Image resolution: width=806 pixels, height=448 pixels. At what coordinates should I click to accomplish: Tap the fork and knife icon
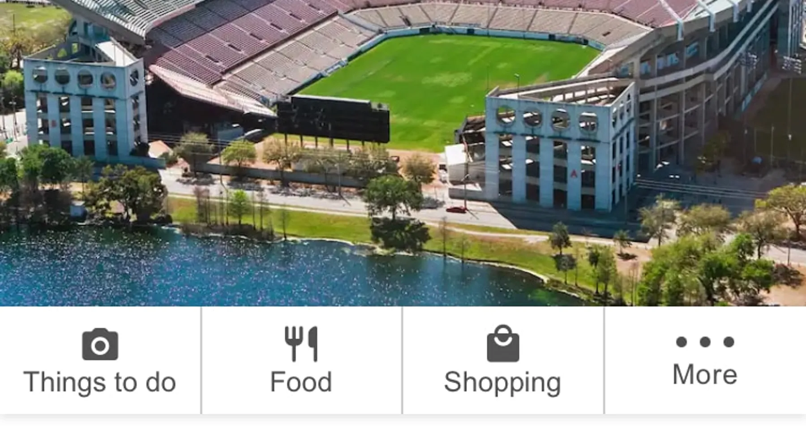pos(301,344)
